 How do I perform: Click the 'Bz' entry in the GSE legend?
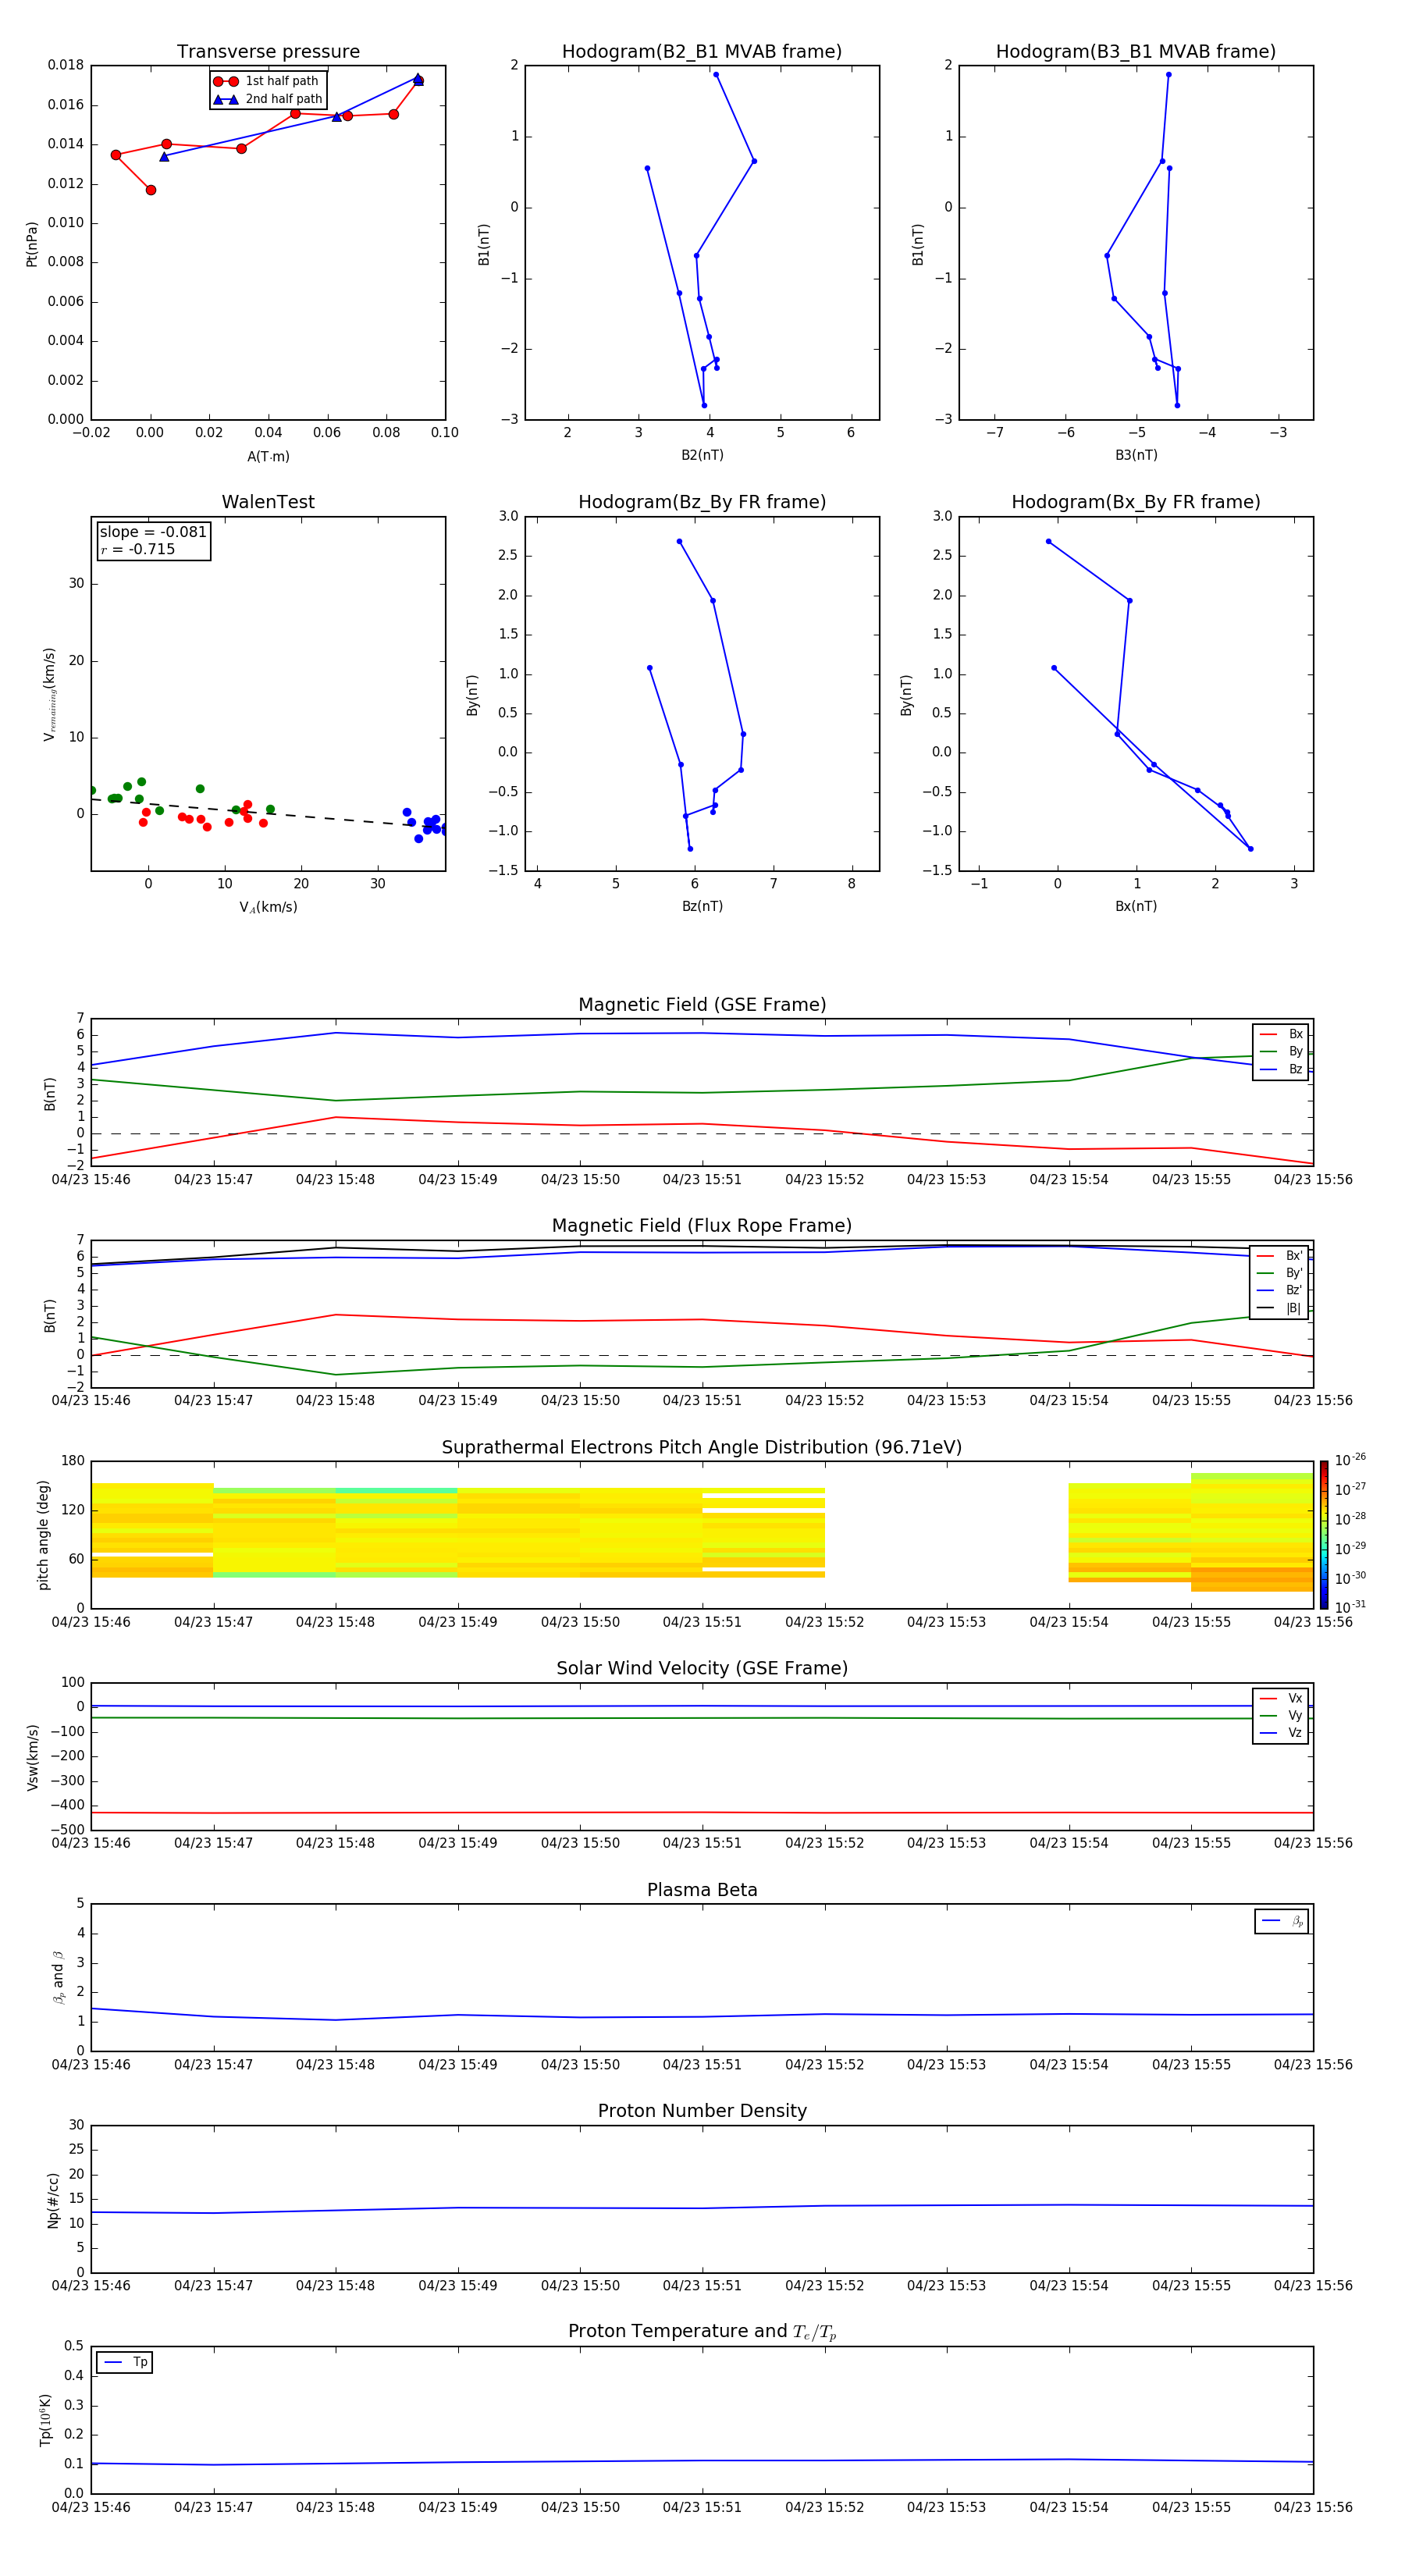click(x=1281, y=1069)
